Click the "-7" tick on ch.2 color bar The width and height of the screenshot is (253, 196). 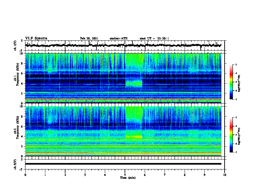click(236, 152)
